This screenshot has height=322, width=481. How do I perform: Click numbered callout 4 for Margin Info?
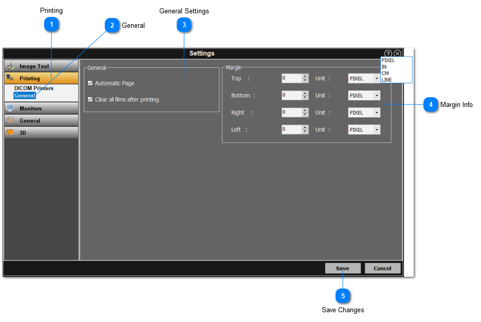(431, 104)
